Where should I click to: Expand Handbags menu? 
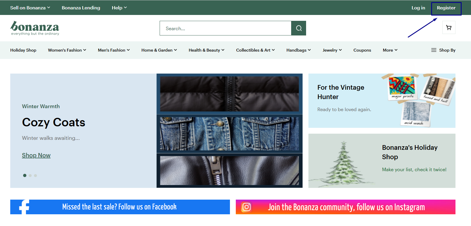point(298,50)
